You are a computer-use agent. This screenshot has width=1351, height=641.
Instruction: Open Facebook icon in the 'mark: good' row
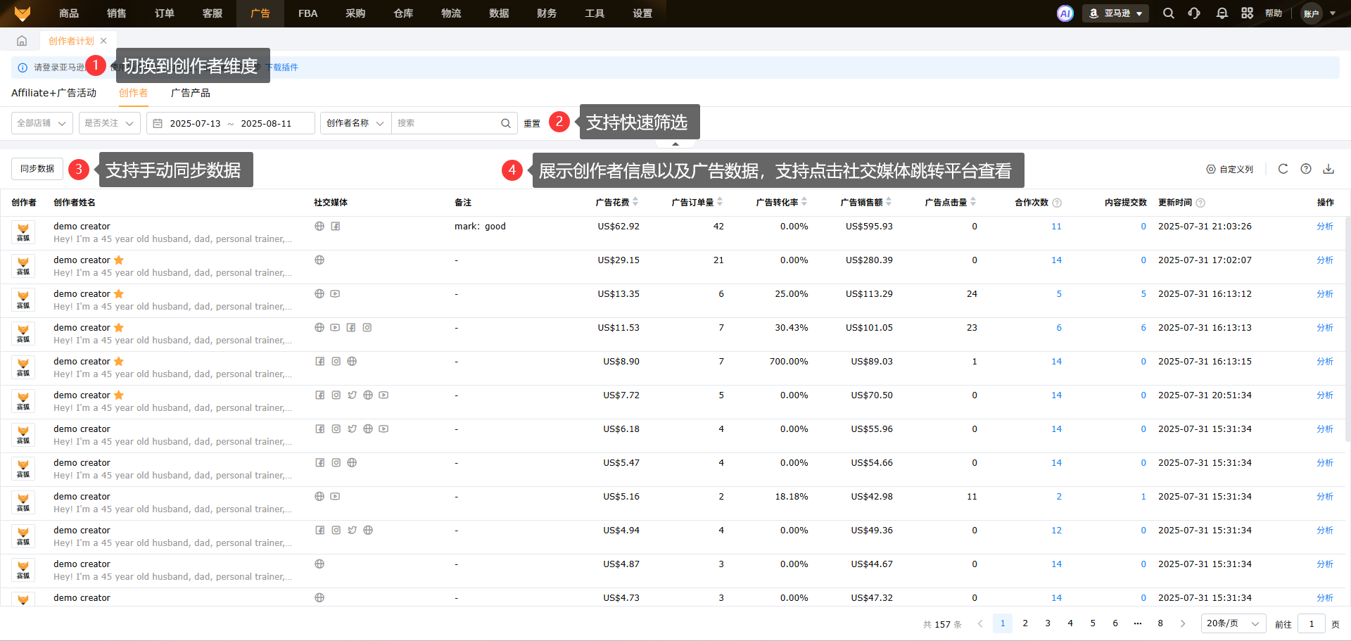click(x=336, y=227)
